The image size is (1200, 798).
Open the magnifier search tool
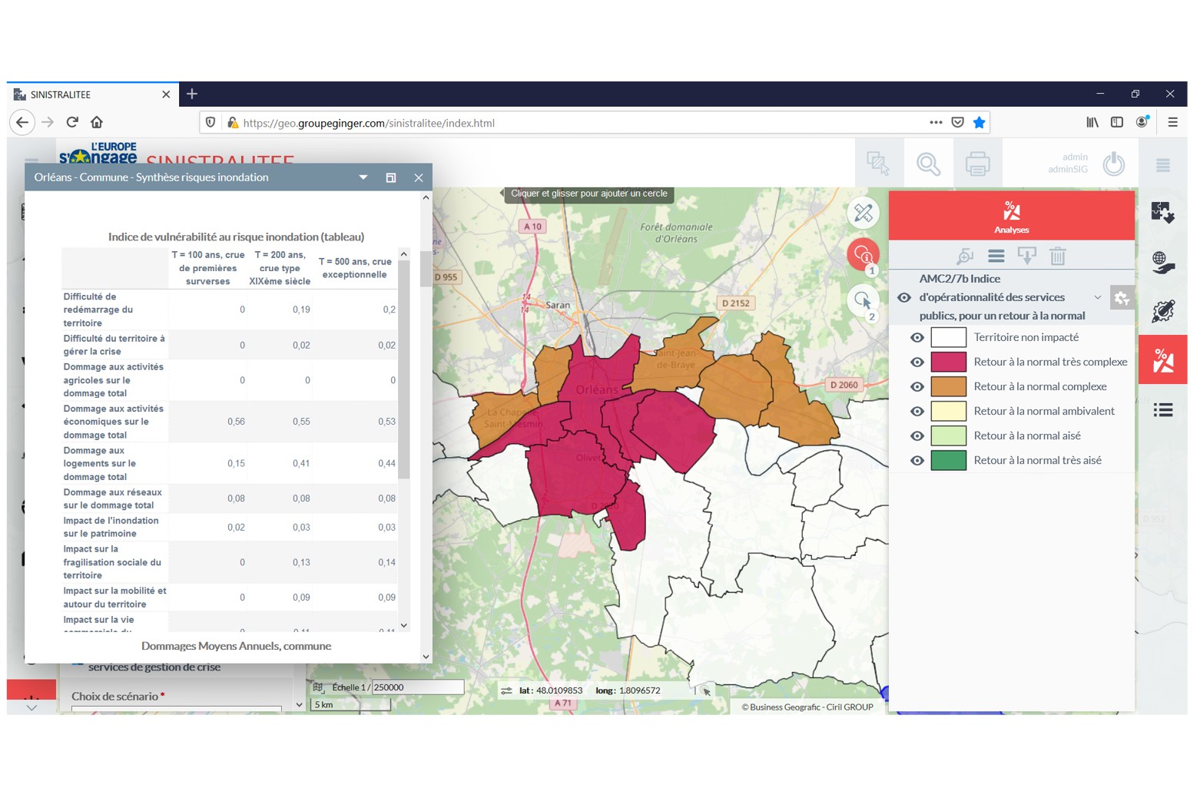tap(928, 164)
